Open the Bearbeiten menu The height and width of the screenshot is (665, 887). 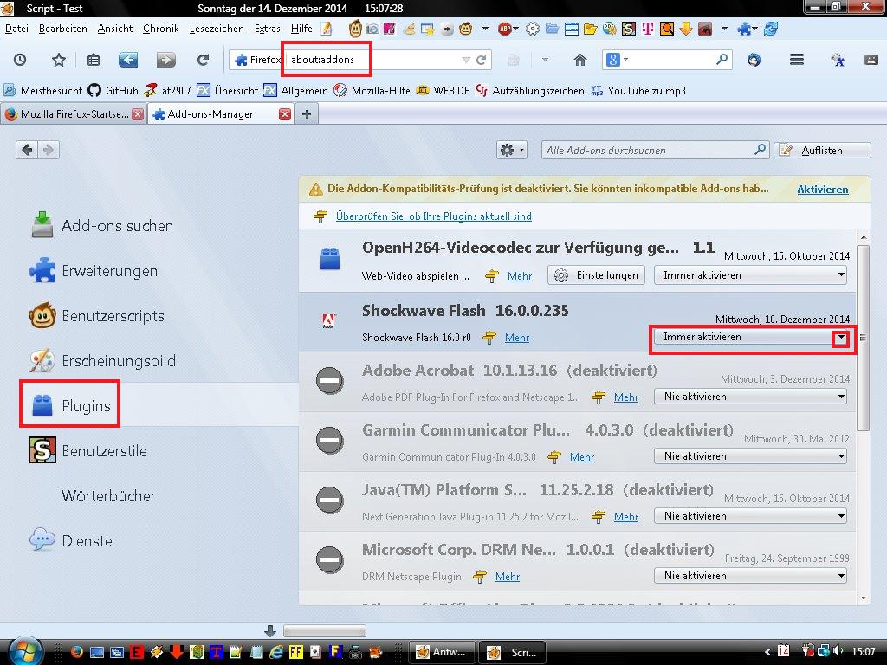62,29
